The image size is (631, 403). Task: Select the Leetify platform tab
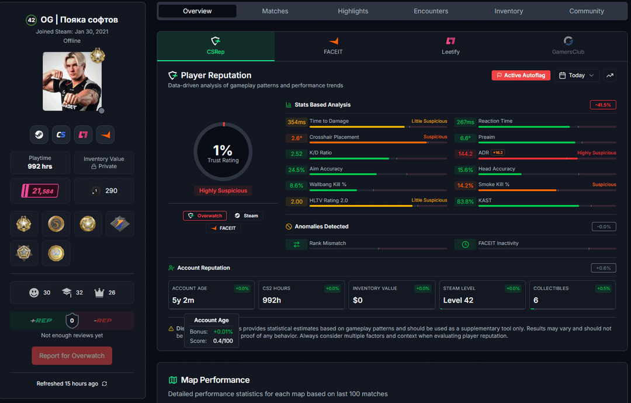[x=450, y=46]
